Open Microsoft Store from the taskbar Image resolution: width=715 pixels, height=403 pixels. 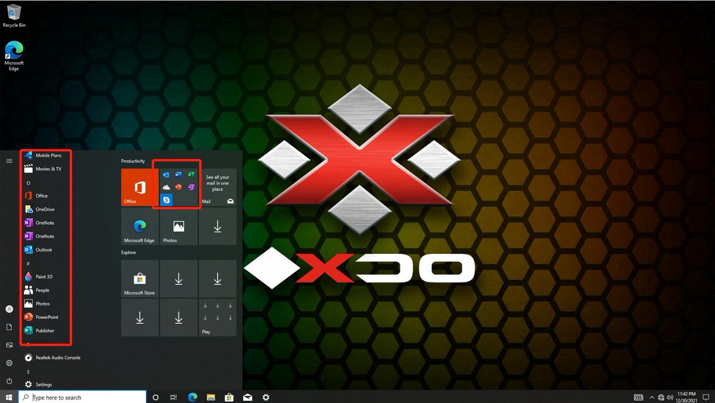pos(229,397)
